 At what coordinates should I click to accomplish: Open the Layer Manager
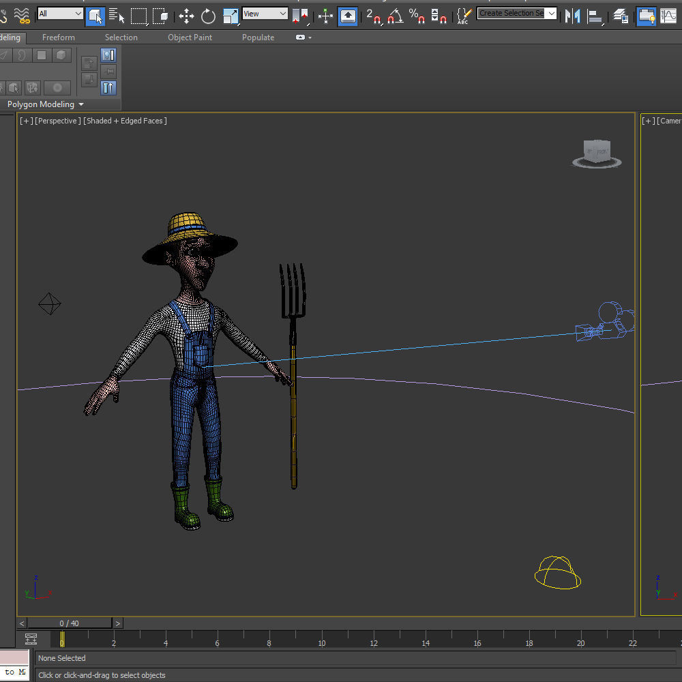[621, 16]
